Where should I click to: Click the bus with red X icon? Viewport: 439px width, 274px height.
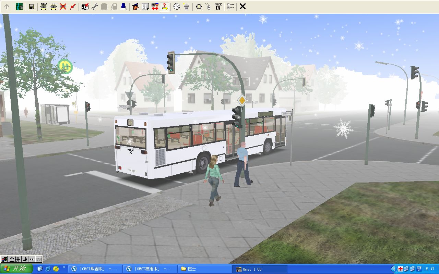tap(63, 7)
